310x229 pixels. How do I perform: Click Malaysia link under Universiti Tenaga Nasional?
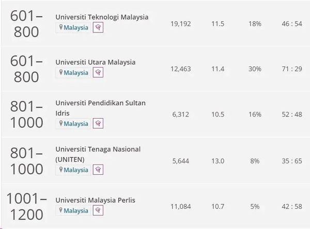(76, 170)
